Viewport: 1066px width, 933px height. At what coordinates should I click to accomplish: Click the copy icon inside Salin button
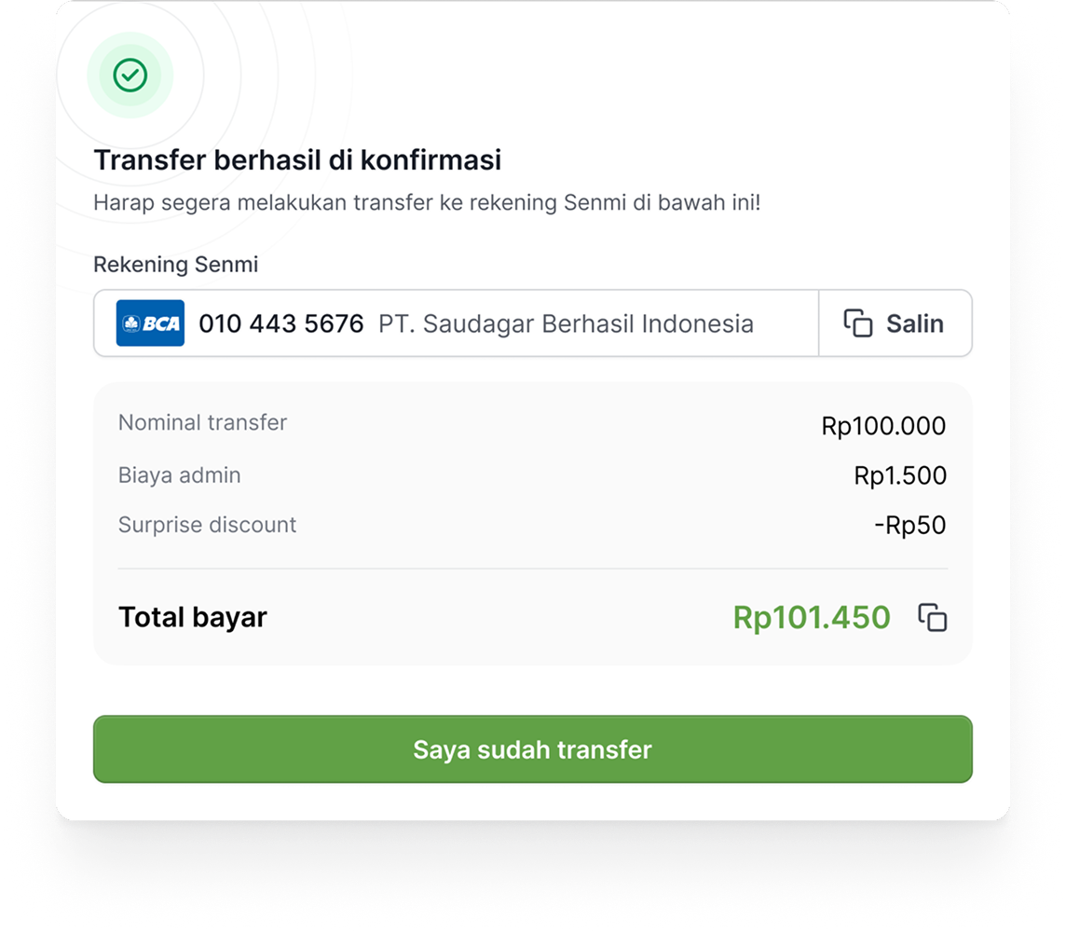click(x=858, y=323)
